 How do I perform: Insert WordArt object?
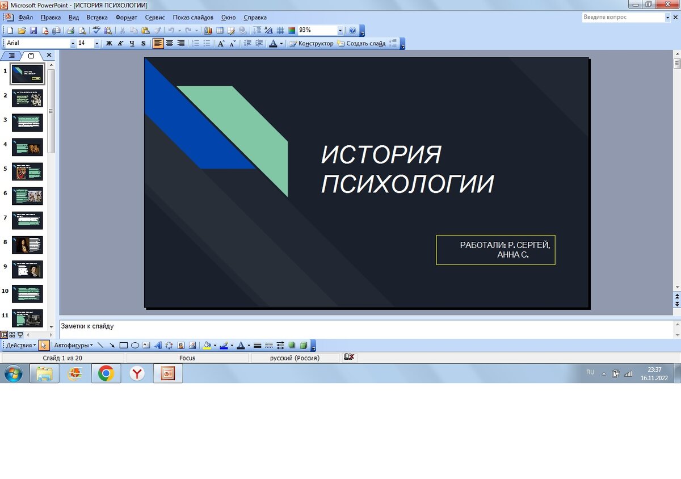pyautogui.click(x=158, y=345)
